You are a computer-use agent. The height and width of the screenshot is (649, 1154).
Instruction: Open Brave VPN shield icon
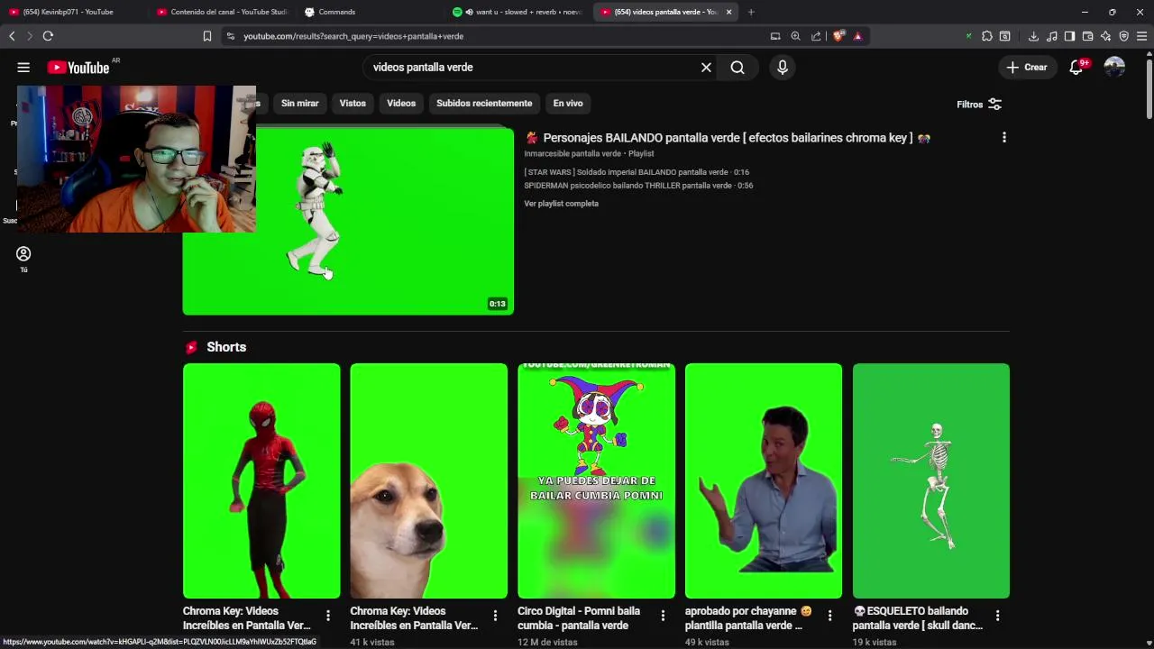tap(1123, 36)
